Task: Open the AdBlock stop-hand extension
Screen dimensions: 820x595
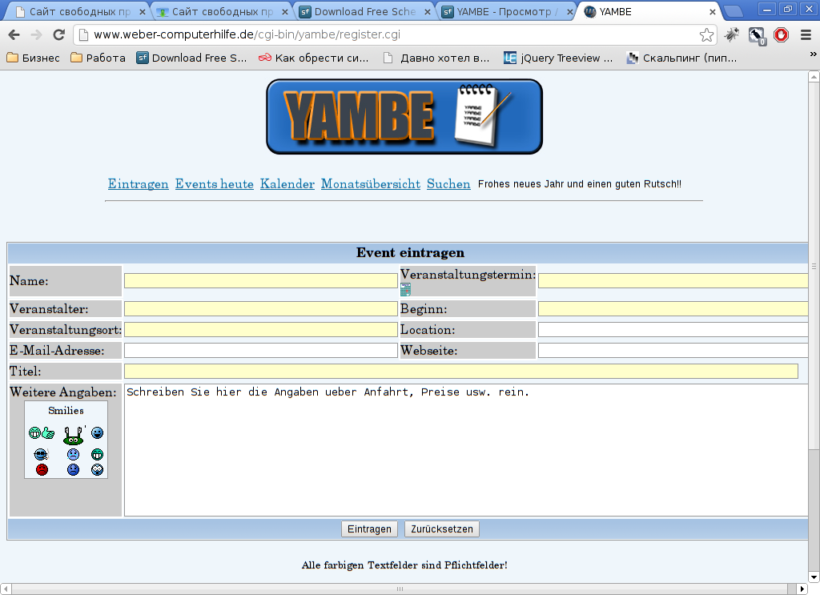Action: pos(782,34)
